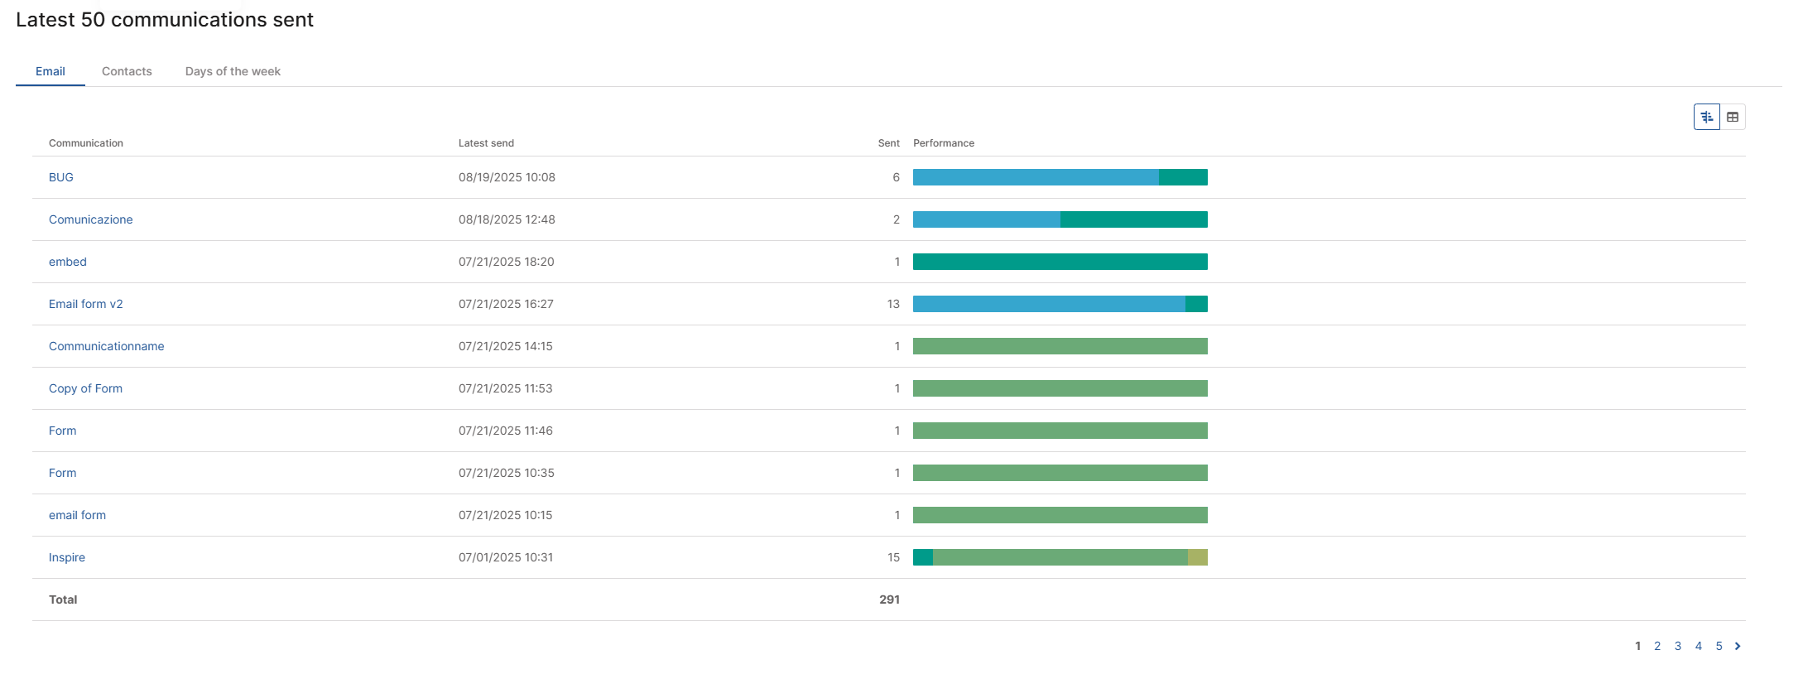Screen dimensions: 1803x679
Task: Click the Sent column header
Action: point(888,143)
